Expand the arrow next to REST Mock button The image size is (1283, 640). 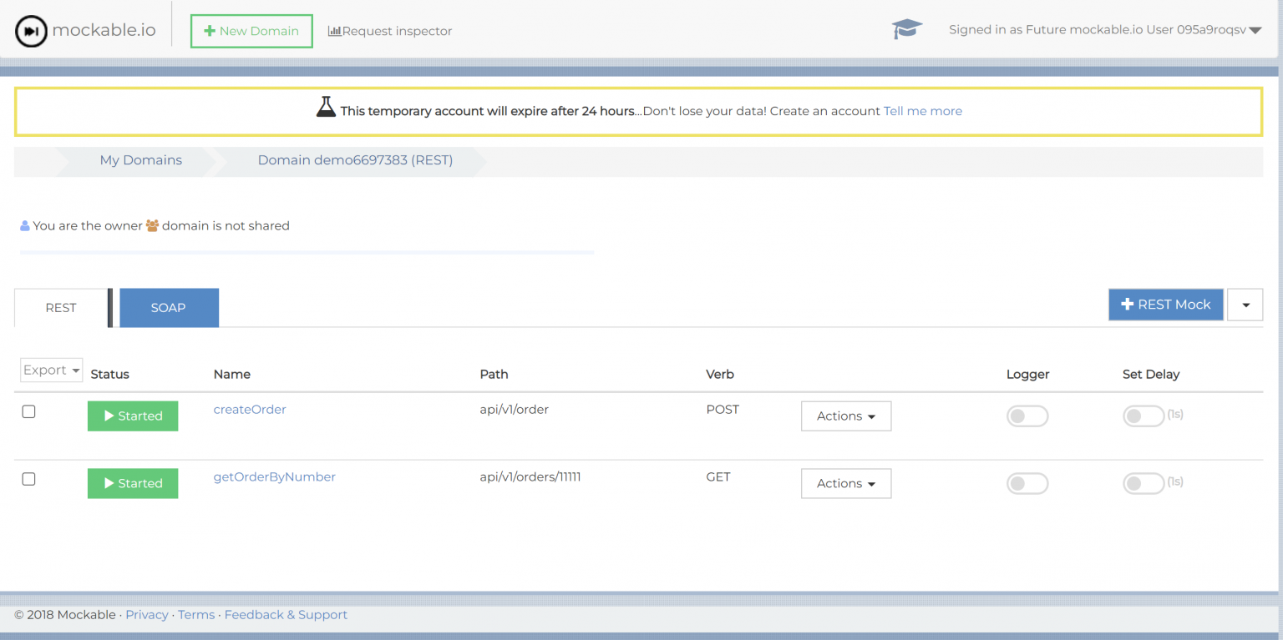tap(1245, 305)
